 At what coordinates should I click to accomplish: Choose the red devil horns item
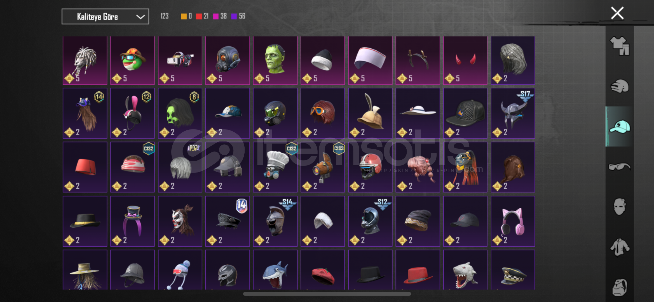tap(465, 60)
